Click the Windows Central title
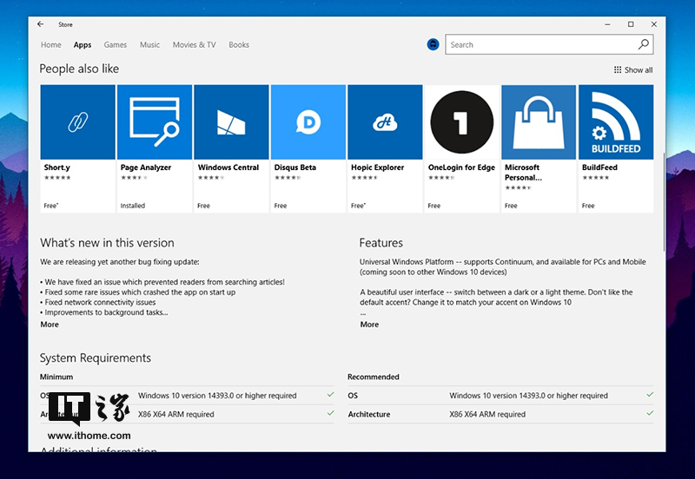Screen dimensions: 695x479 [x=228, y=167]
